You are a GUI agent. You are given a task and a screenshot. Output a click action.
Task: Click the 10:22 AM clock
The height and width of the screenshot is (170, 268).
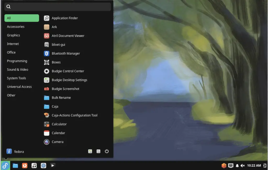tap(254, 166)
